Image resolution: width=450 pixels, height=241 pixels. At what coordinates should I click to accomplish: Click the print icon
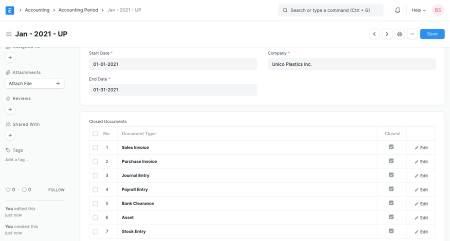pos(399,34)
